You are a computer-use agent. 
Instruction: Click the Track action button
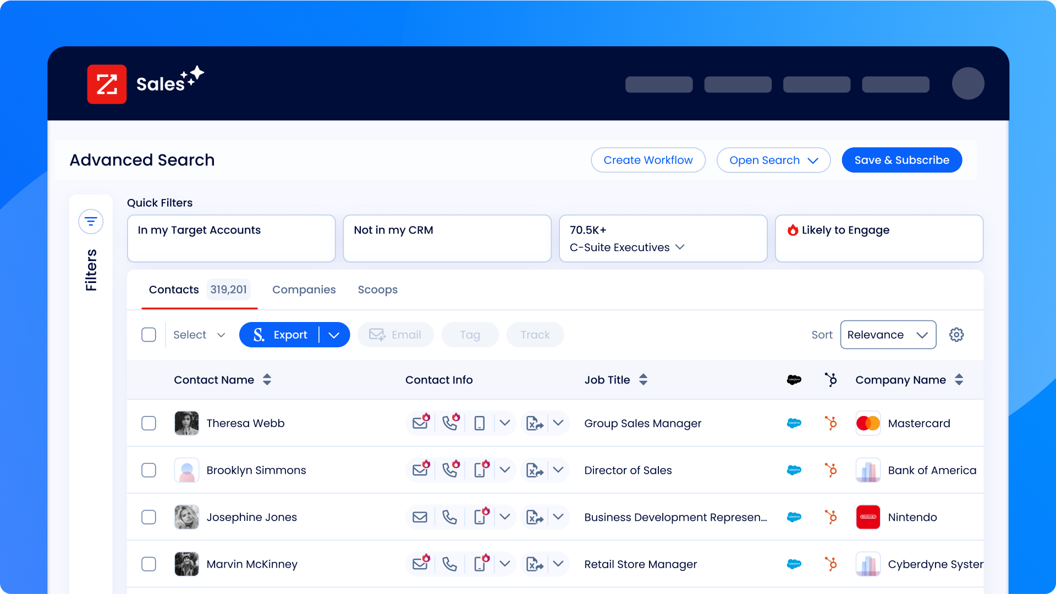[x=535, y=335]
